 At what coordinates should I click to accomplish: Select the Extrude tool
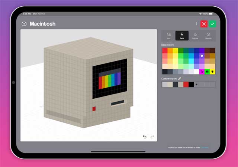pyautogui.click(x=195, y=36)
